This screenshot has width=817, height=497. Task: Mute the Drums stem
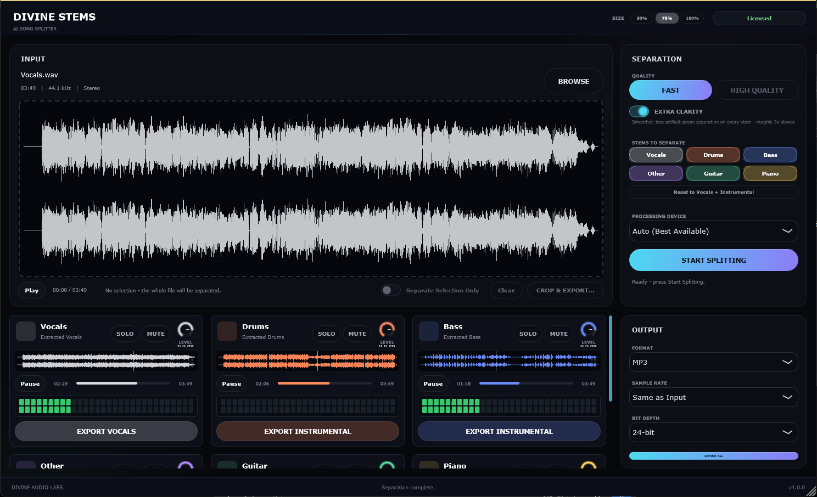pos(357,334)
